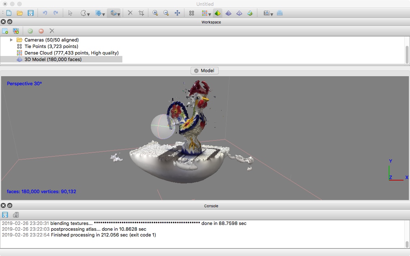Redo the last undone action
410x256 pixels.
pos(56,13)
